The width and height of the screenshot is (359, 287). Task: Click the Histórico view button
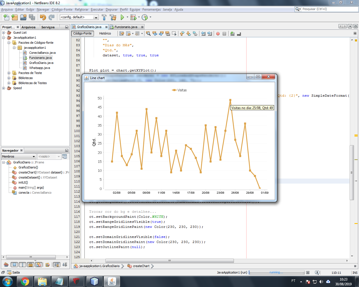click(105, 33)
